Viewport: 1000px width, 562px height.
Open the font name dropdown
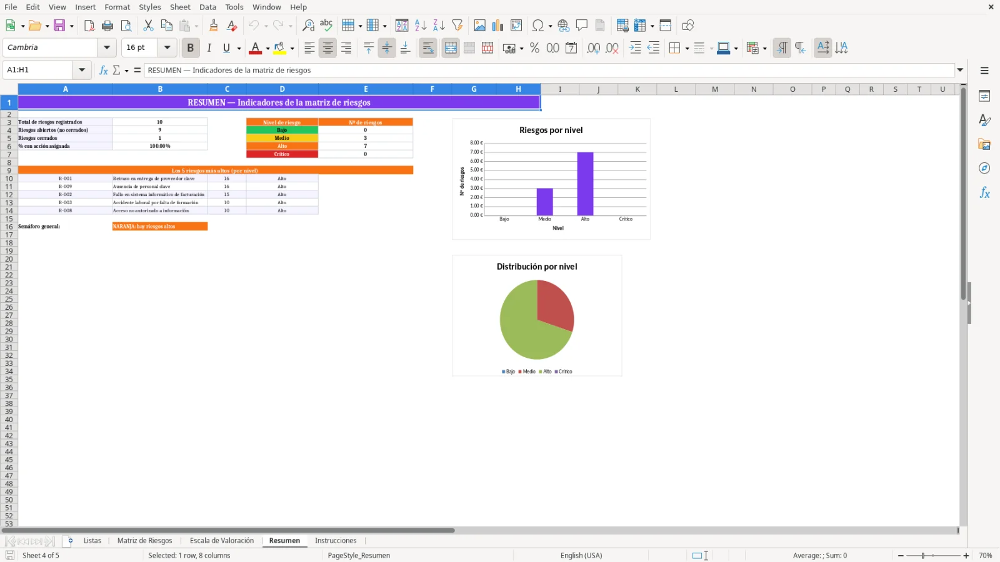[x=107, y=47]
